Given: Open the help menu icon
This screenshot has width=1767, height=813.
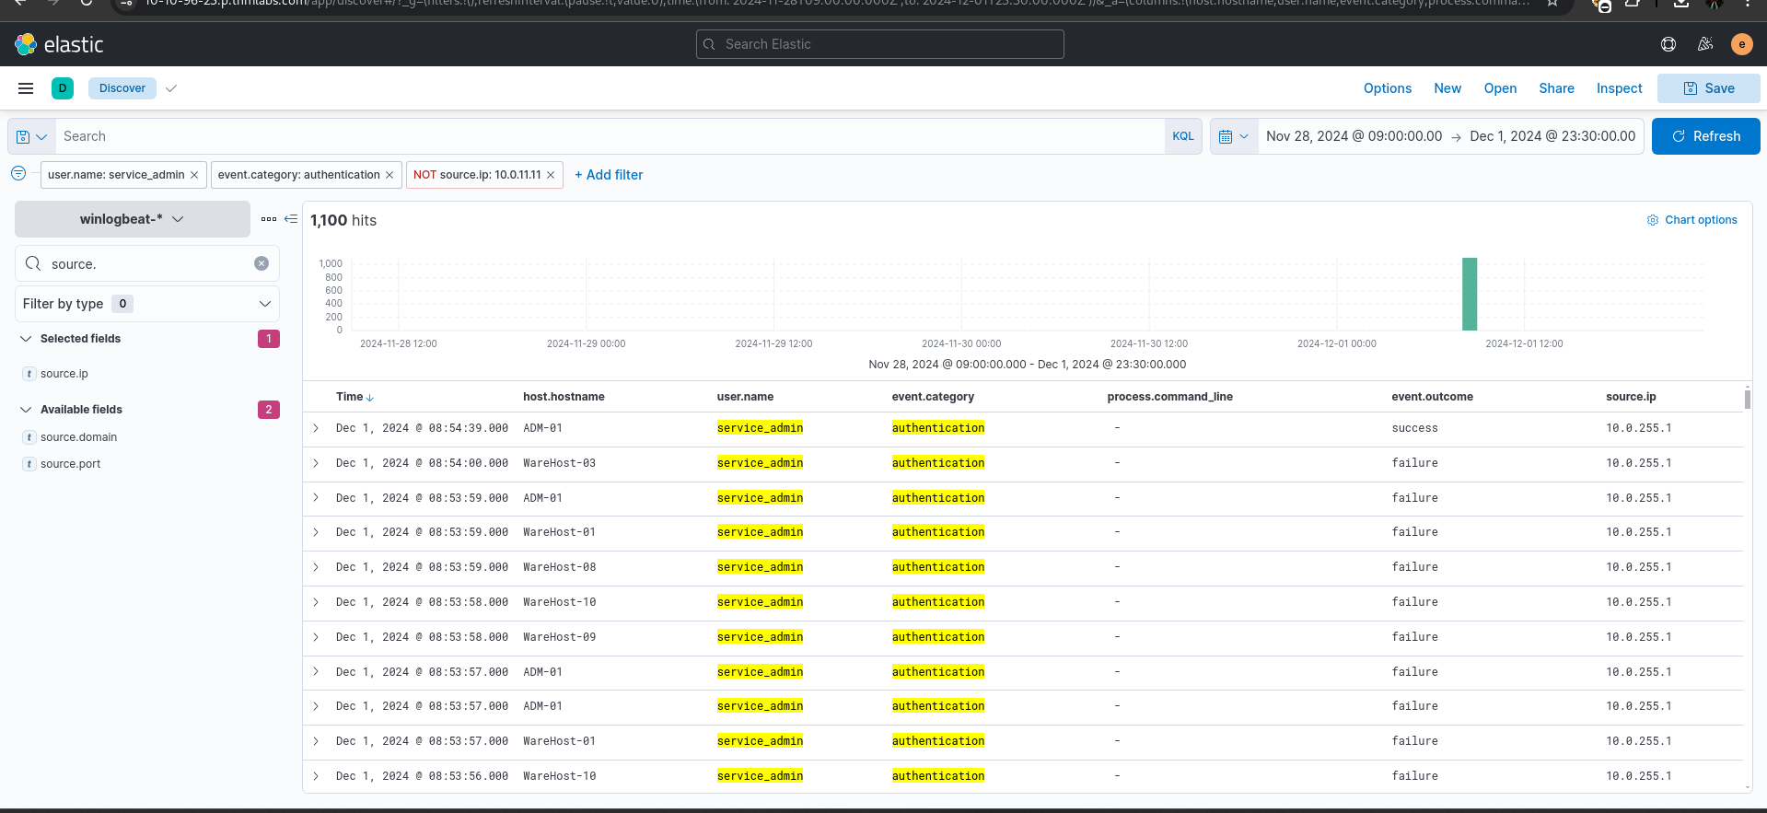Looking at the screenshot, I should (1668, 44).
